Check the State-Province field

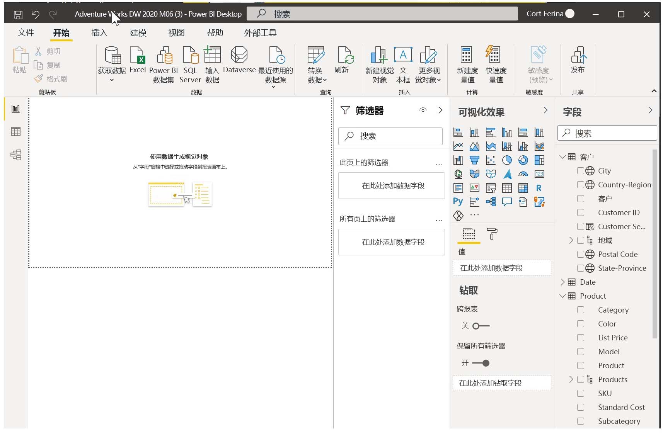point(580,268)
